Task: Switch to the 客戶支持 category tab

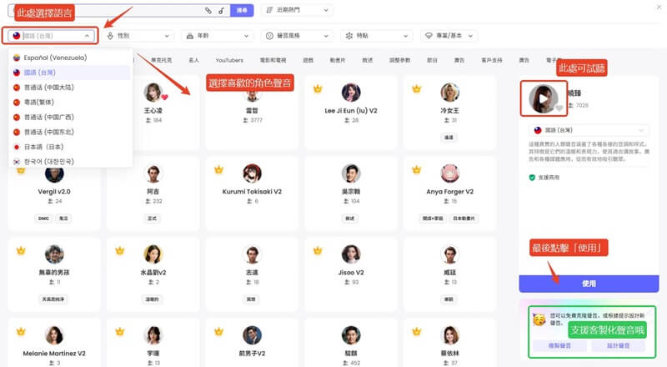Action: click(491, 60)
